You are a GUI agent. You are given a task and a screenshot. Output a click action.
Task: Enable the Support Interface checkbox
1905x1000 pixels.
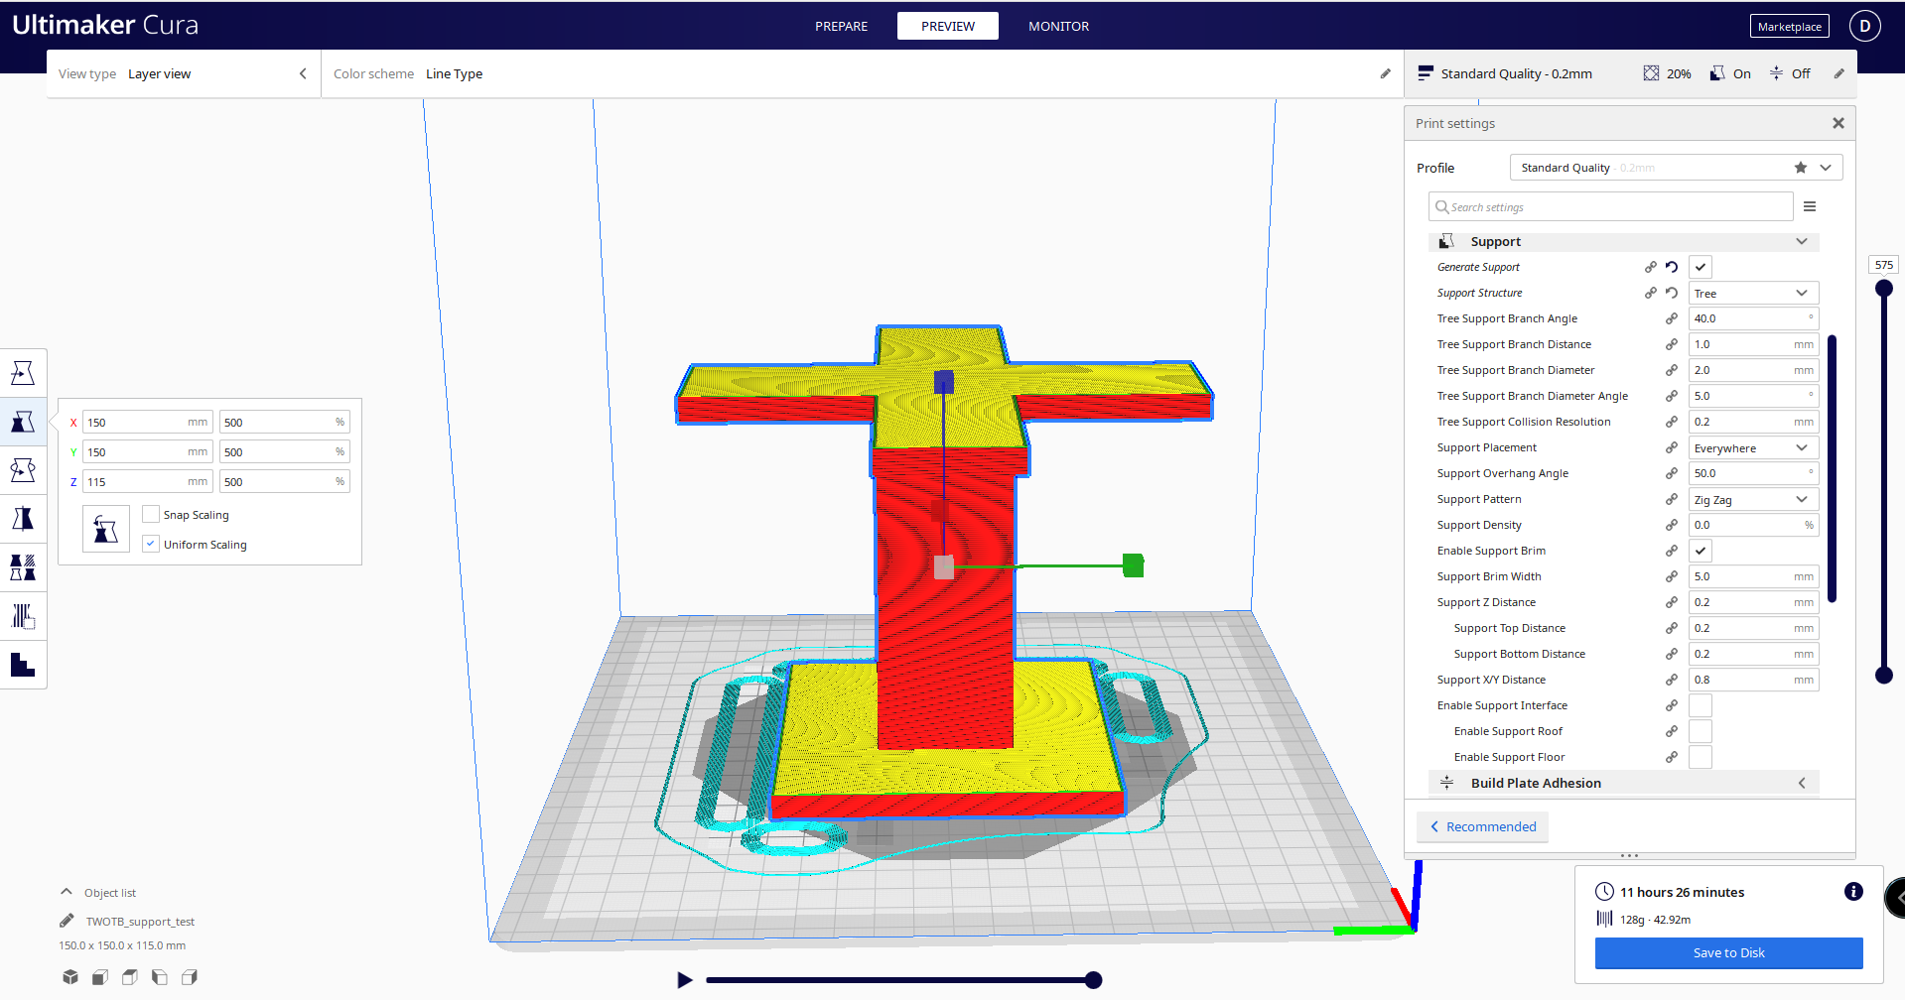click(1701, 705)
